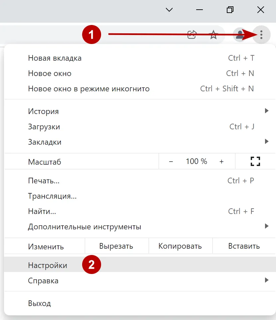Viewport: 276px width, 320px height.
Task: Share the current page via share icon
Action: [x=192, y=34]
